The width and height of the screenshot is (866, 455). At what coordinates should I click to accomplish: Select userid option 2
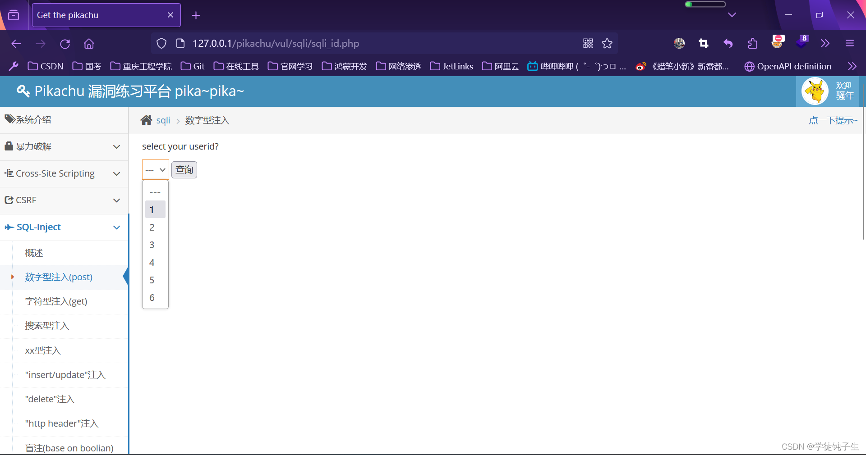point(155,227)
